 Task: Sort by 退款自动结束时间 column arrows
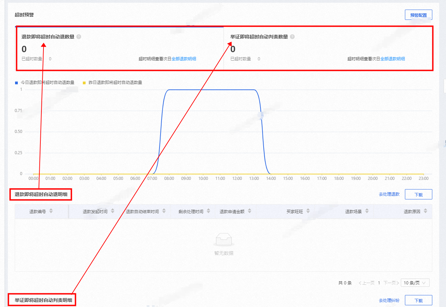coord(164,211)
